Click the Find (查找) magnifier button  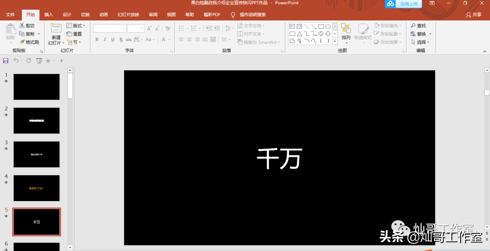[x=418, y=25]
